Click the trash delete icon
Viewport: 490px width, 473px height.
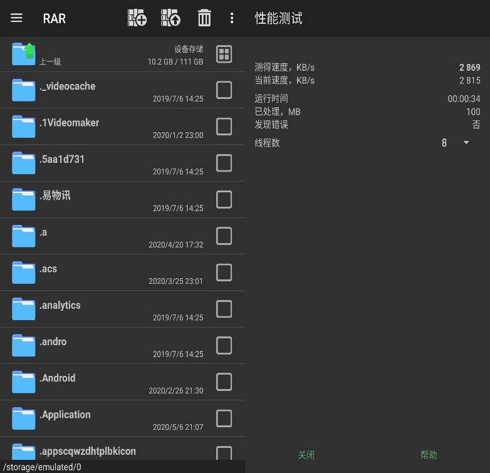point(204,18)
